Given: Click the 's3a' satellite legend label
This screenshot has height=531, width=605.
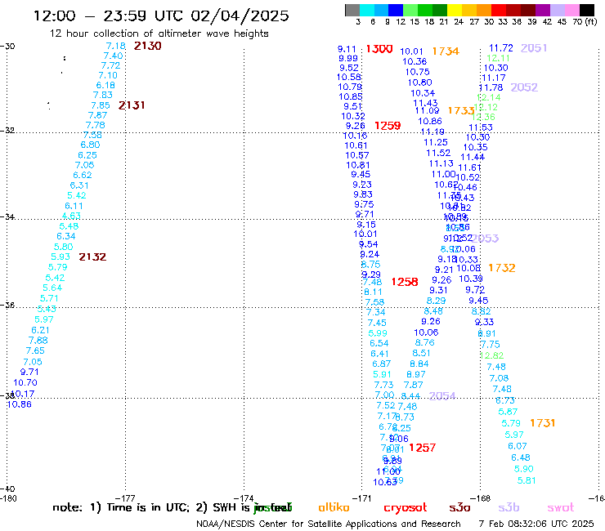Looking at the screenshot, I should [459, 508].
